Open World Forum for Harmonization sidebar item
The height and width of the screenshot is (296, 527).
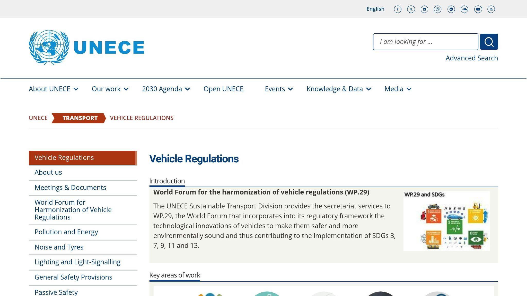click(x=83, y=210)
